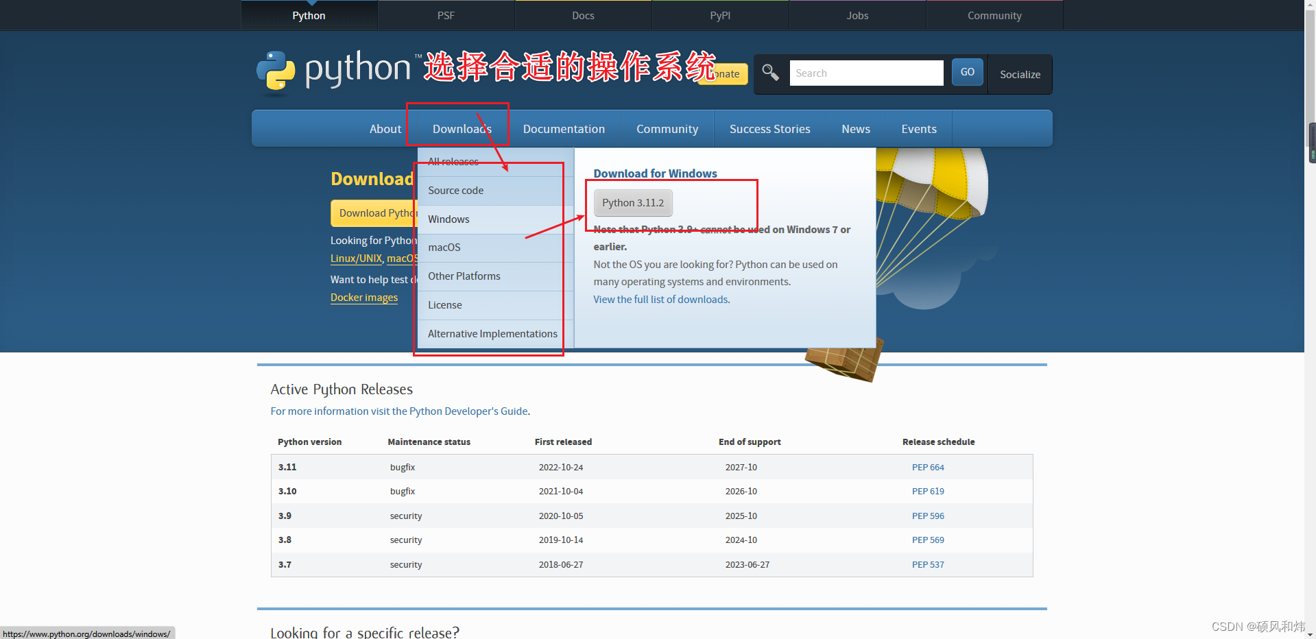Screen dimensions: 1316x639
Task: Open the Events nav item
Action: (919, 129)
